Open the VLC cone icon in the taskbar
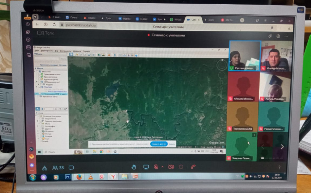This screenshot has width=311, height=193. tap(90, 177)
